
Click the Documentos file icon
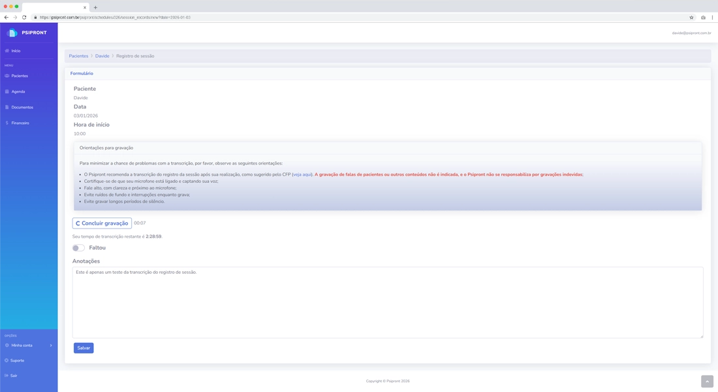(7, 107)
